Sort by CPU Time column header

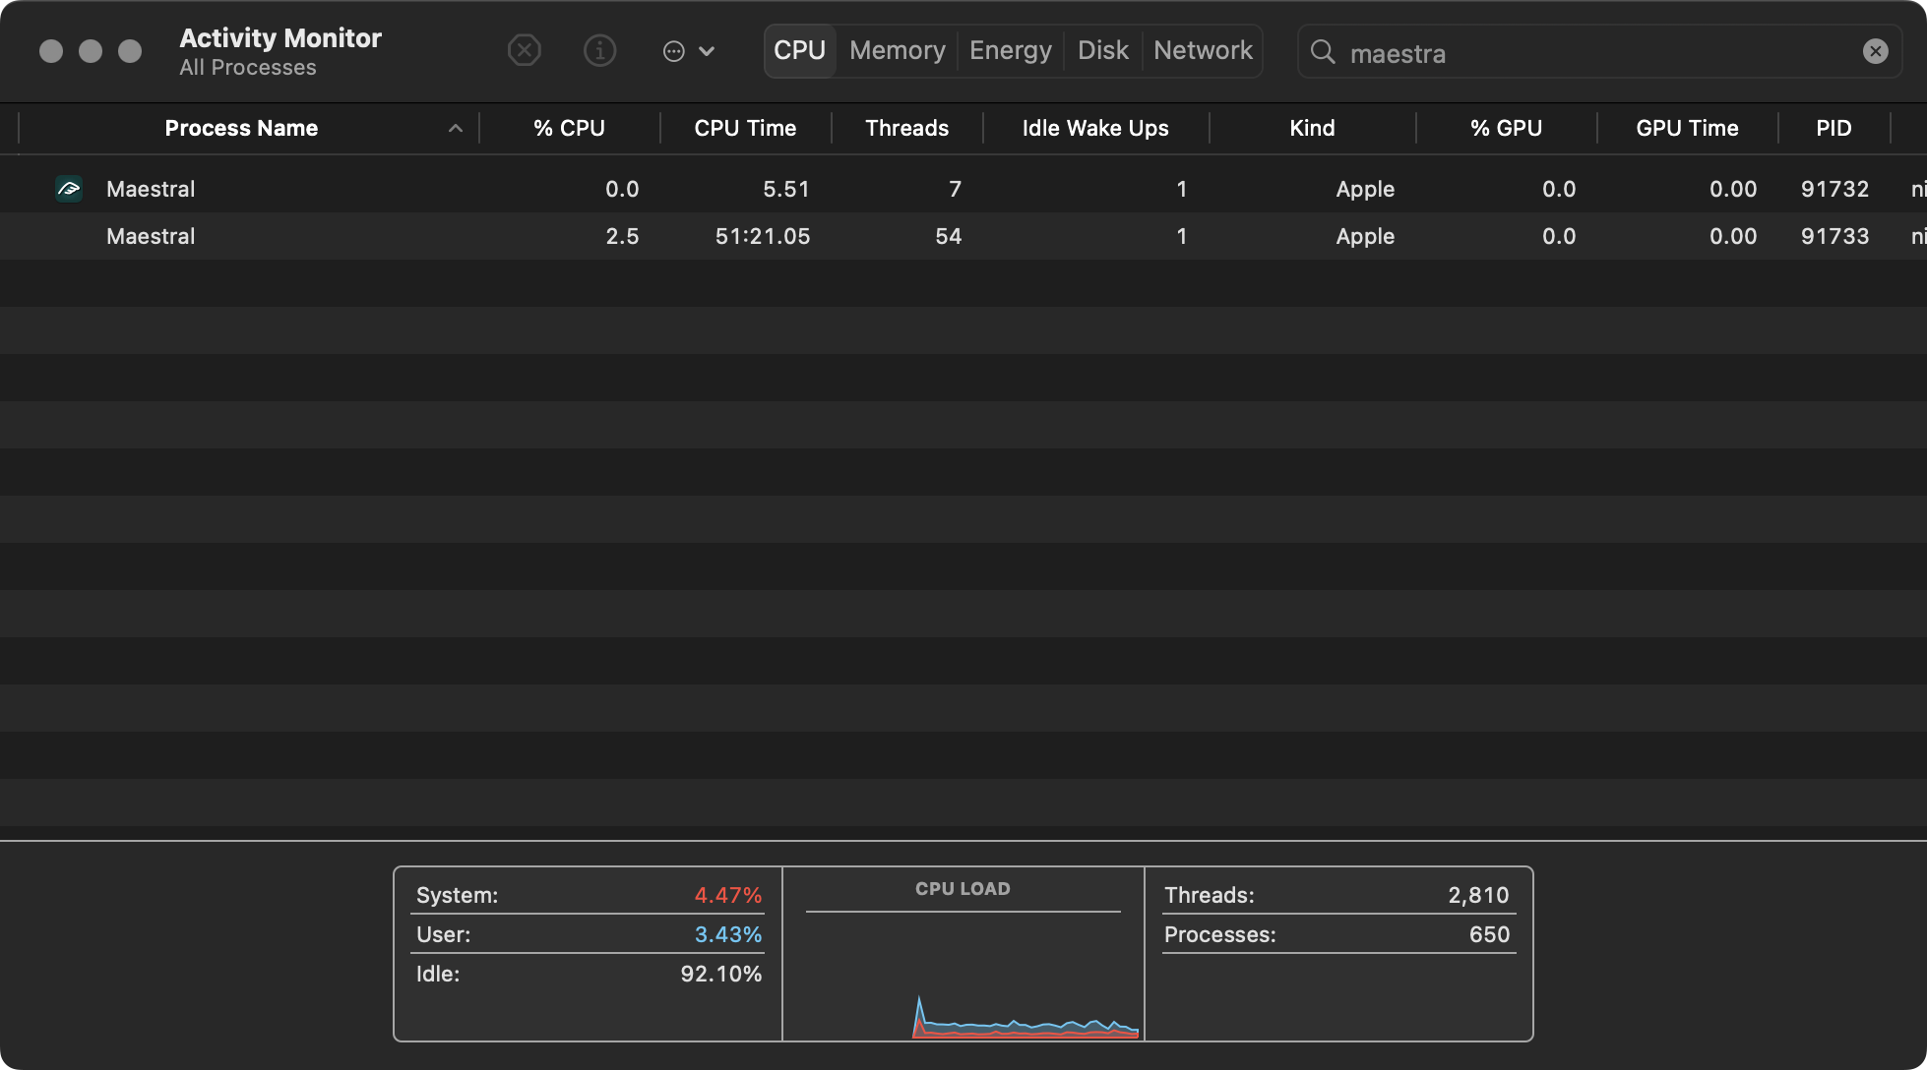(x=745, y=128)
